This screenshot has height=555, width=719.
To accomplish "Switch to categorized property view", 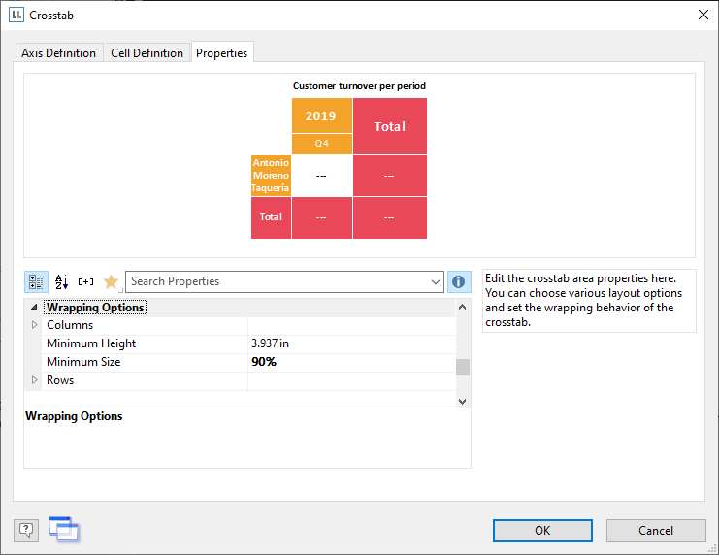I will coord(36,281).
